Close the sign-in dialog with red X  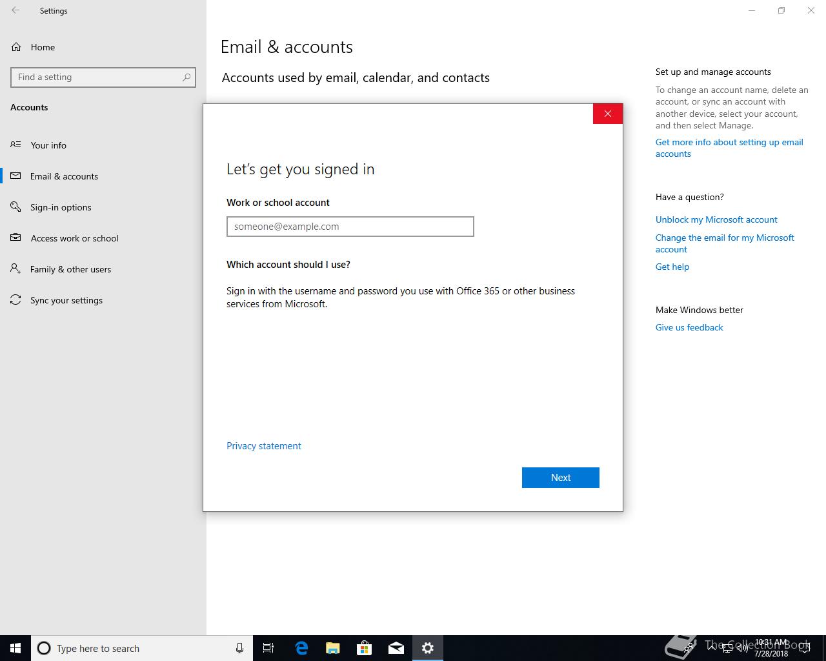(x=608, y=114)
